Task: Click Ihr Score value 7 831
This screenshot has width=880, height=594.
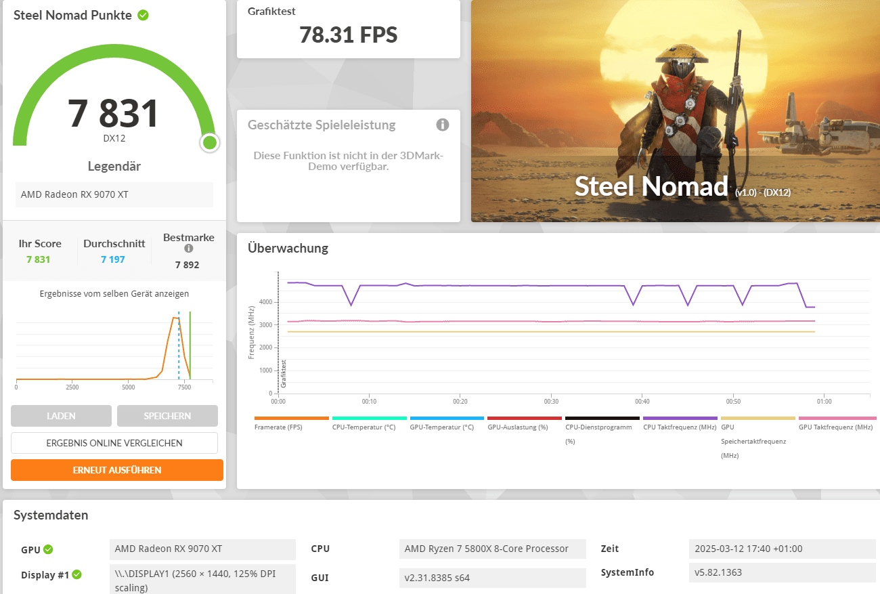Action: 39,259
